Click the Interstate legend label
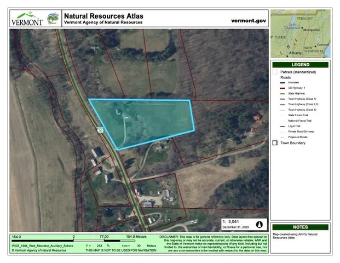 pyautogui.click(x=293, y=83)
